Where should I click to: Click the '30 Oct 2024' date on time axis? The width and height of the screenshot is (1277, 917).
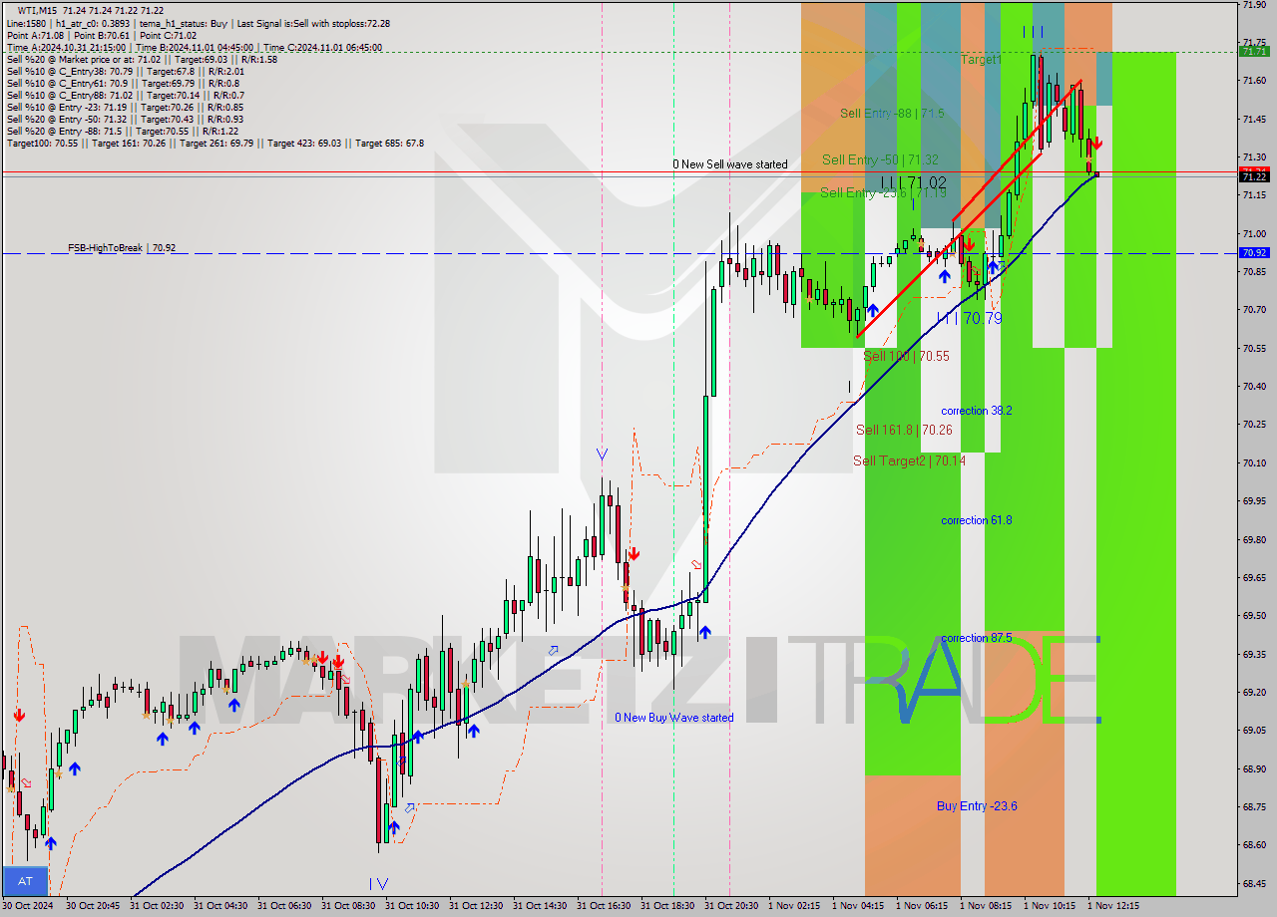(x=29, y=906)
